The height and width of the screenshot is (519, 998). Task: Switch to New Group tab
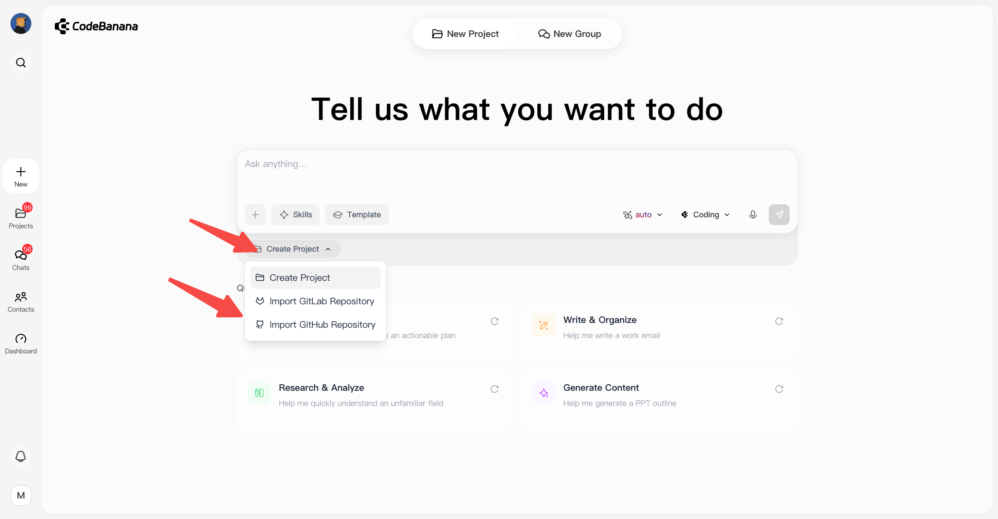coord(569,34)
